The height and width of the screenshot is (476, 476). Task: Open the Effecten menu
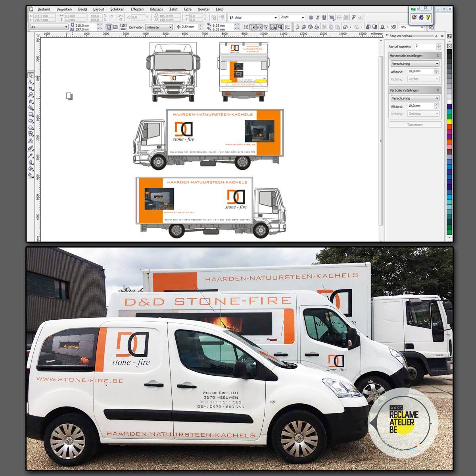click(x=137, y=9)
